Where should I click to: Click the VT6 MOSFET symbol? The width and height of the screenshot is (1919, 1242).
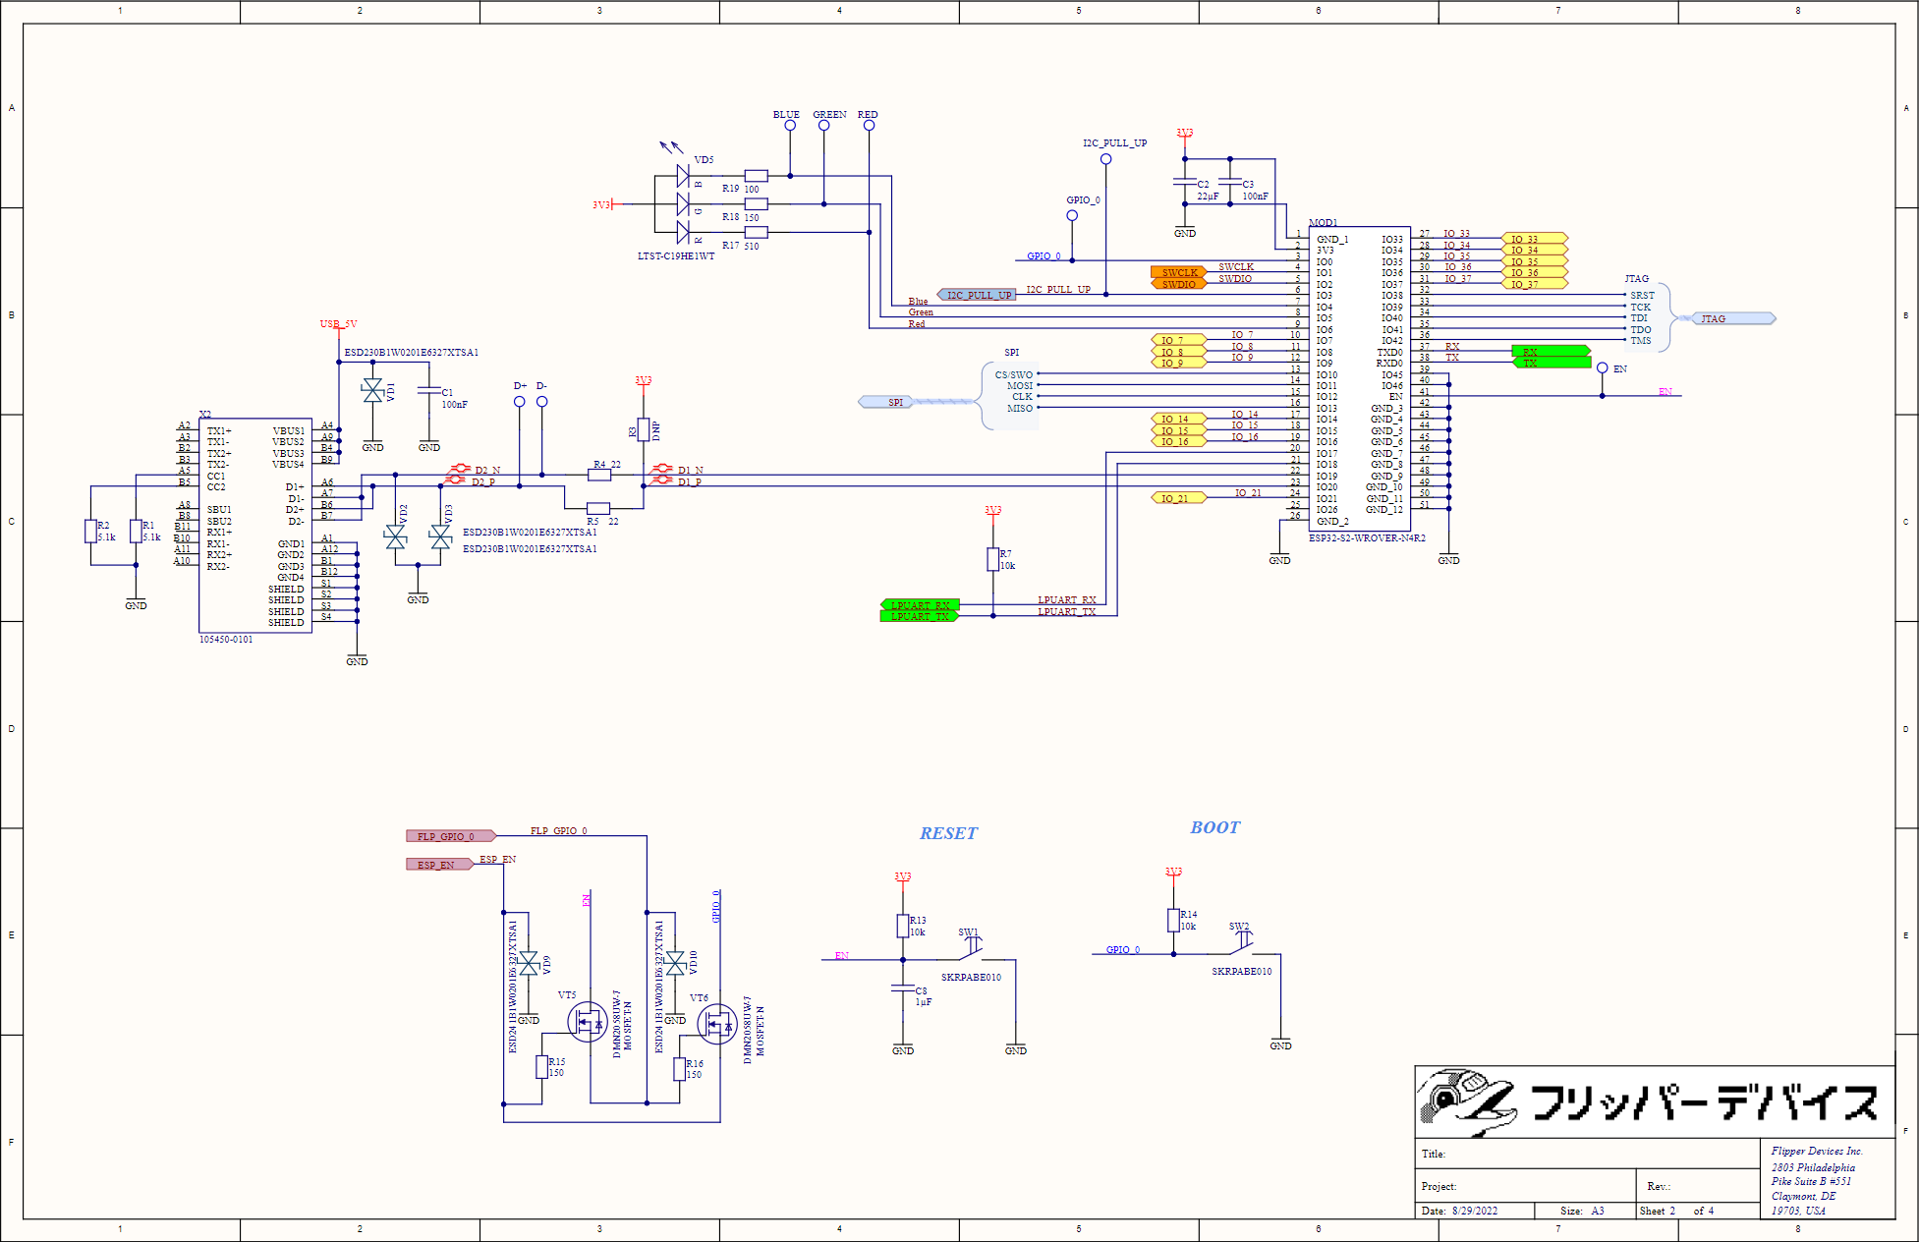(717, 1024)
